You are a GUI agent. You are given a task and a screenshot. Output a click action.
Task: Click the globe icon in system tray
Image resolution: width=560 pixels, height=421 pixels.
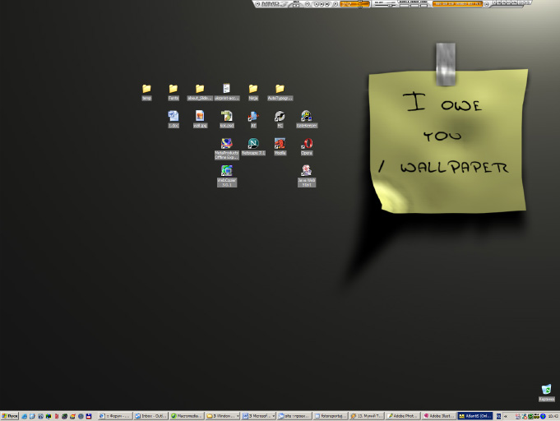[x=544, y=416]
